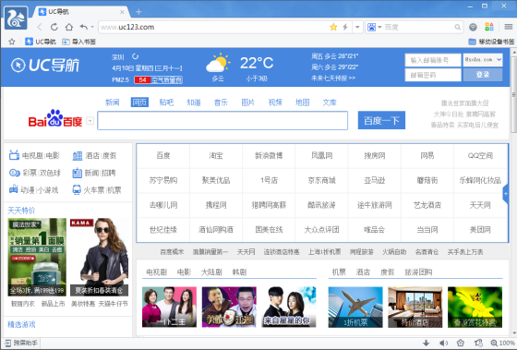
Task: Open the 截屏助手 screenshot tool
Action: click(x=21, y=343)
